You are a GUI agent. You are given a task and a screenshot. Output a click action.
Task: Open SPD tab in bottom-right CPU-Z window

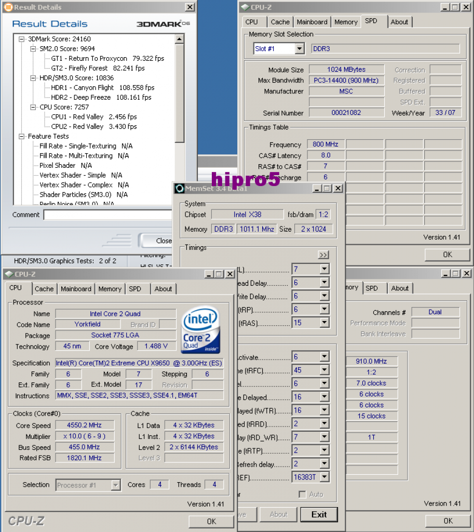pyautogui.click(x=372, y=288)
